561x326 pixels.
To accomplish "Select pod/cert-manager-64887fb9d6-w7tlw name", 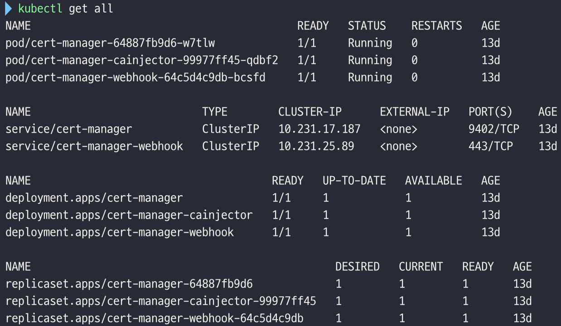I will 110,43.
